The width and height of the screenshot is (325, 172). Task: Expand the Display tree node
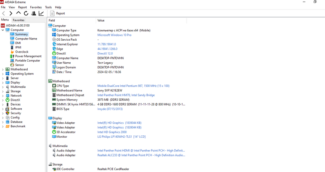(x=3, y=82)
